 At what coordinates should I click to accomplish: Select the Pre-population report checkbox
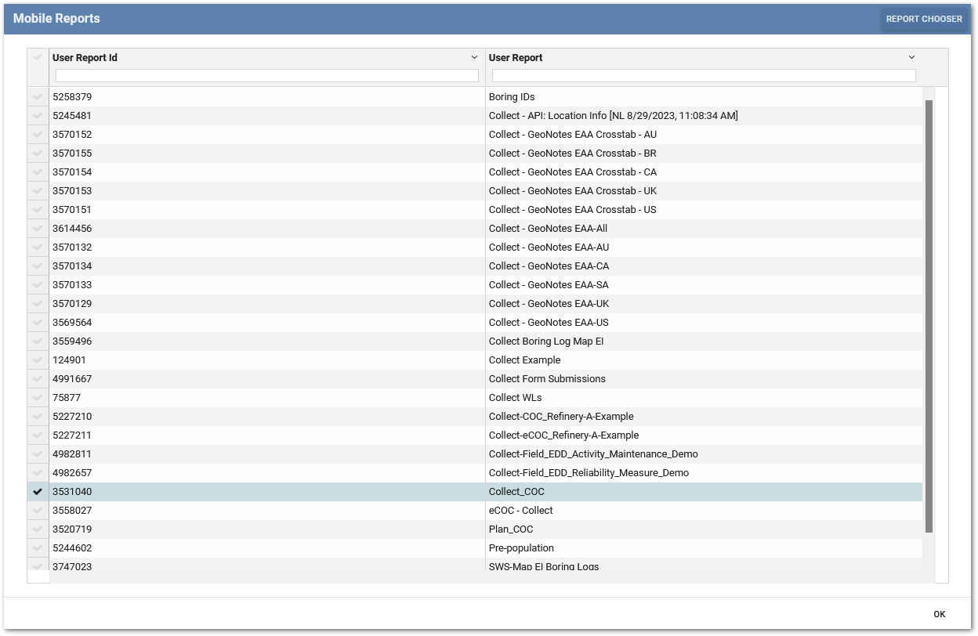pyautogui.click(x=38, y=547)
